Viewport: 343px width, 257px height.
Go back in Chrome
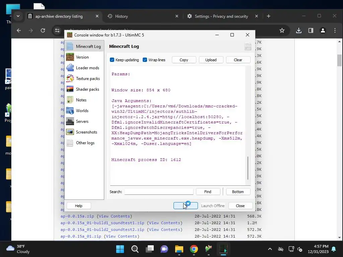click(x=19, y=30)
